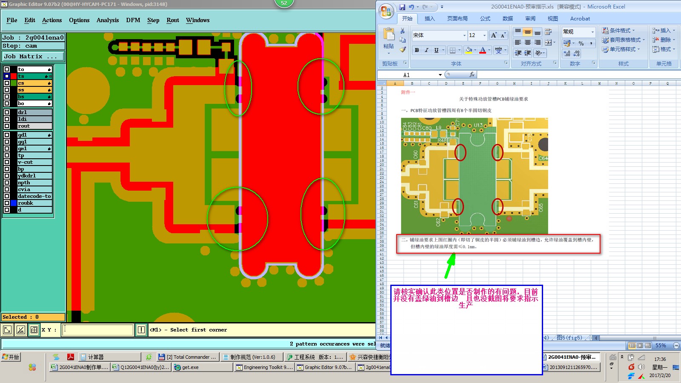Open 套用表格格式 table format dropdown
Image resolution: width=681 pixels, height=383 pixels.
(623, 40)
